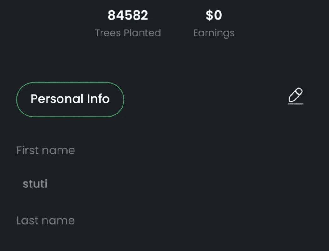Tap the Last name field heading

(x=46, y=220)
